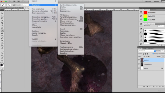Image resolution: width=165 pixels, height=93 pixels.
Task: Expand the Metodo submenu
Action: (x=44, y=1)
